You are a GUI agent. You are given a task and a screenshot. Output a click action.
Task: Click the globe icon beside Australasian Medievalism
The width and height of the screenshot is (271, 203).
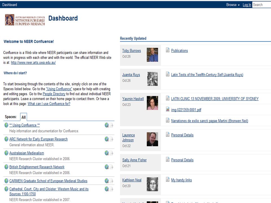pos(6,153)
